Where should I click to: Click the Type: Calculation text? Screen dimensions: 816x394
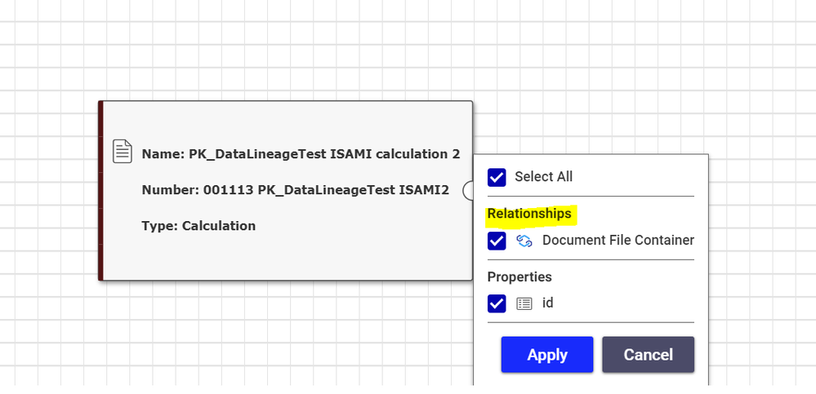click(198, 226)
